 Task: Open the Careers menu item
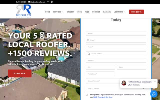107,12
